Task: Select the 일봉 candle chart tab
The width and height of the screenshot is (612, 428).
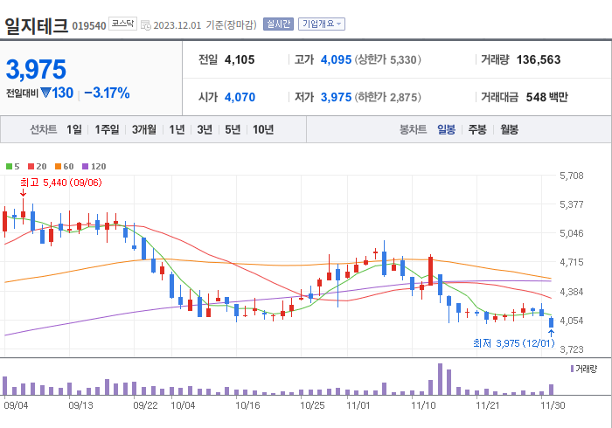Action: tap(446, 129)
